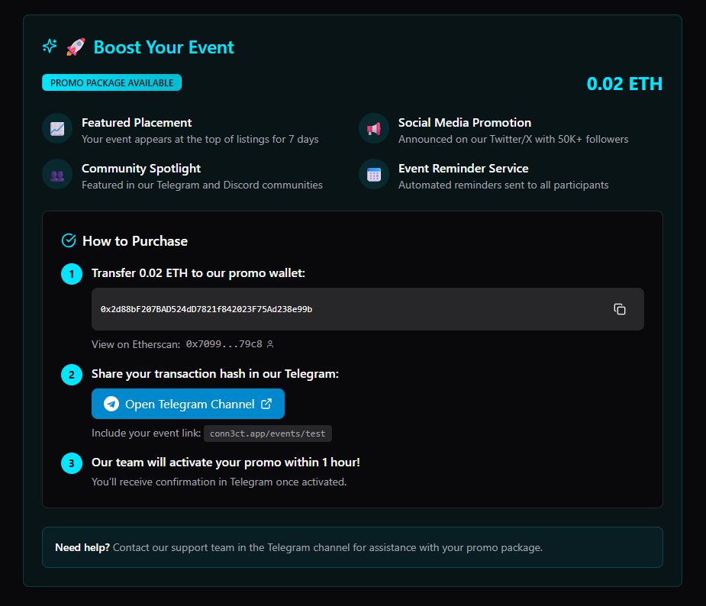706x606 pixels.
Task: Click the Event Reminder calendar icon
Action: (374, 175)
